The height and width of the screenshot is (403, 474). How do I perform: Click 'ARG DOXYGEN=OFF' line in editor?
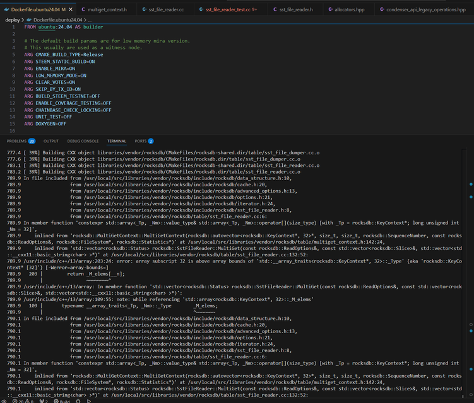point(45,124)
